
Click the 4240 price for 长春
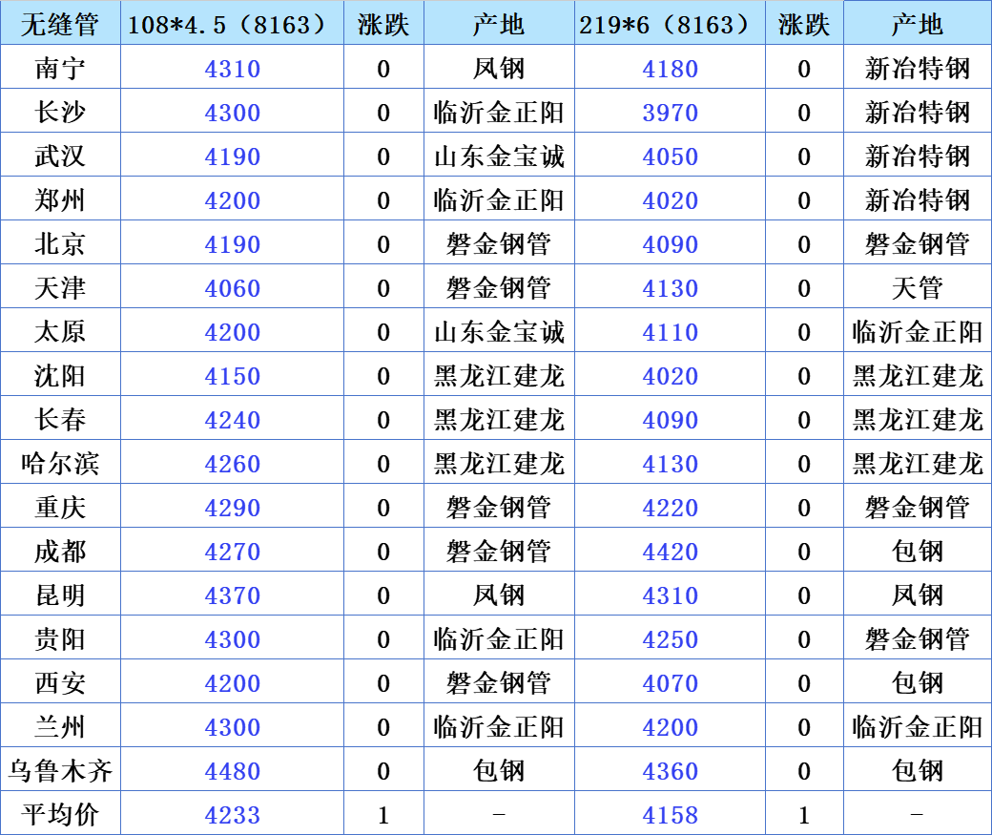click(232, 420)
